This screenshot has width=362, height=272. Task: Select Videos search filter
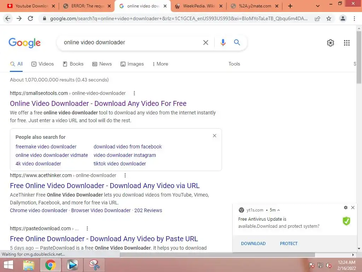[x=43, y=64]
